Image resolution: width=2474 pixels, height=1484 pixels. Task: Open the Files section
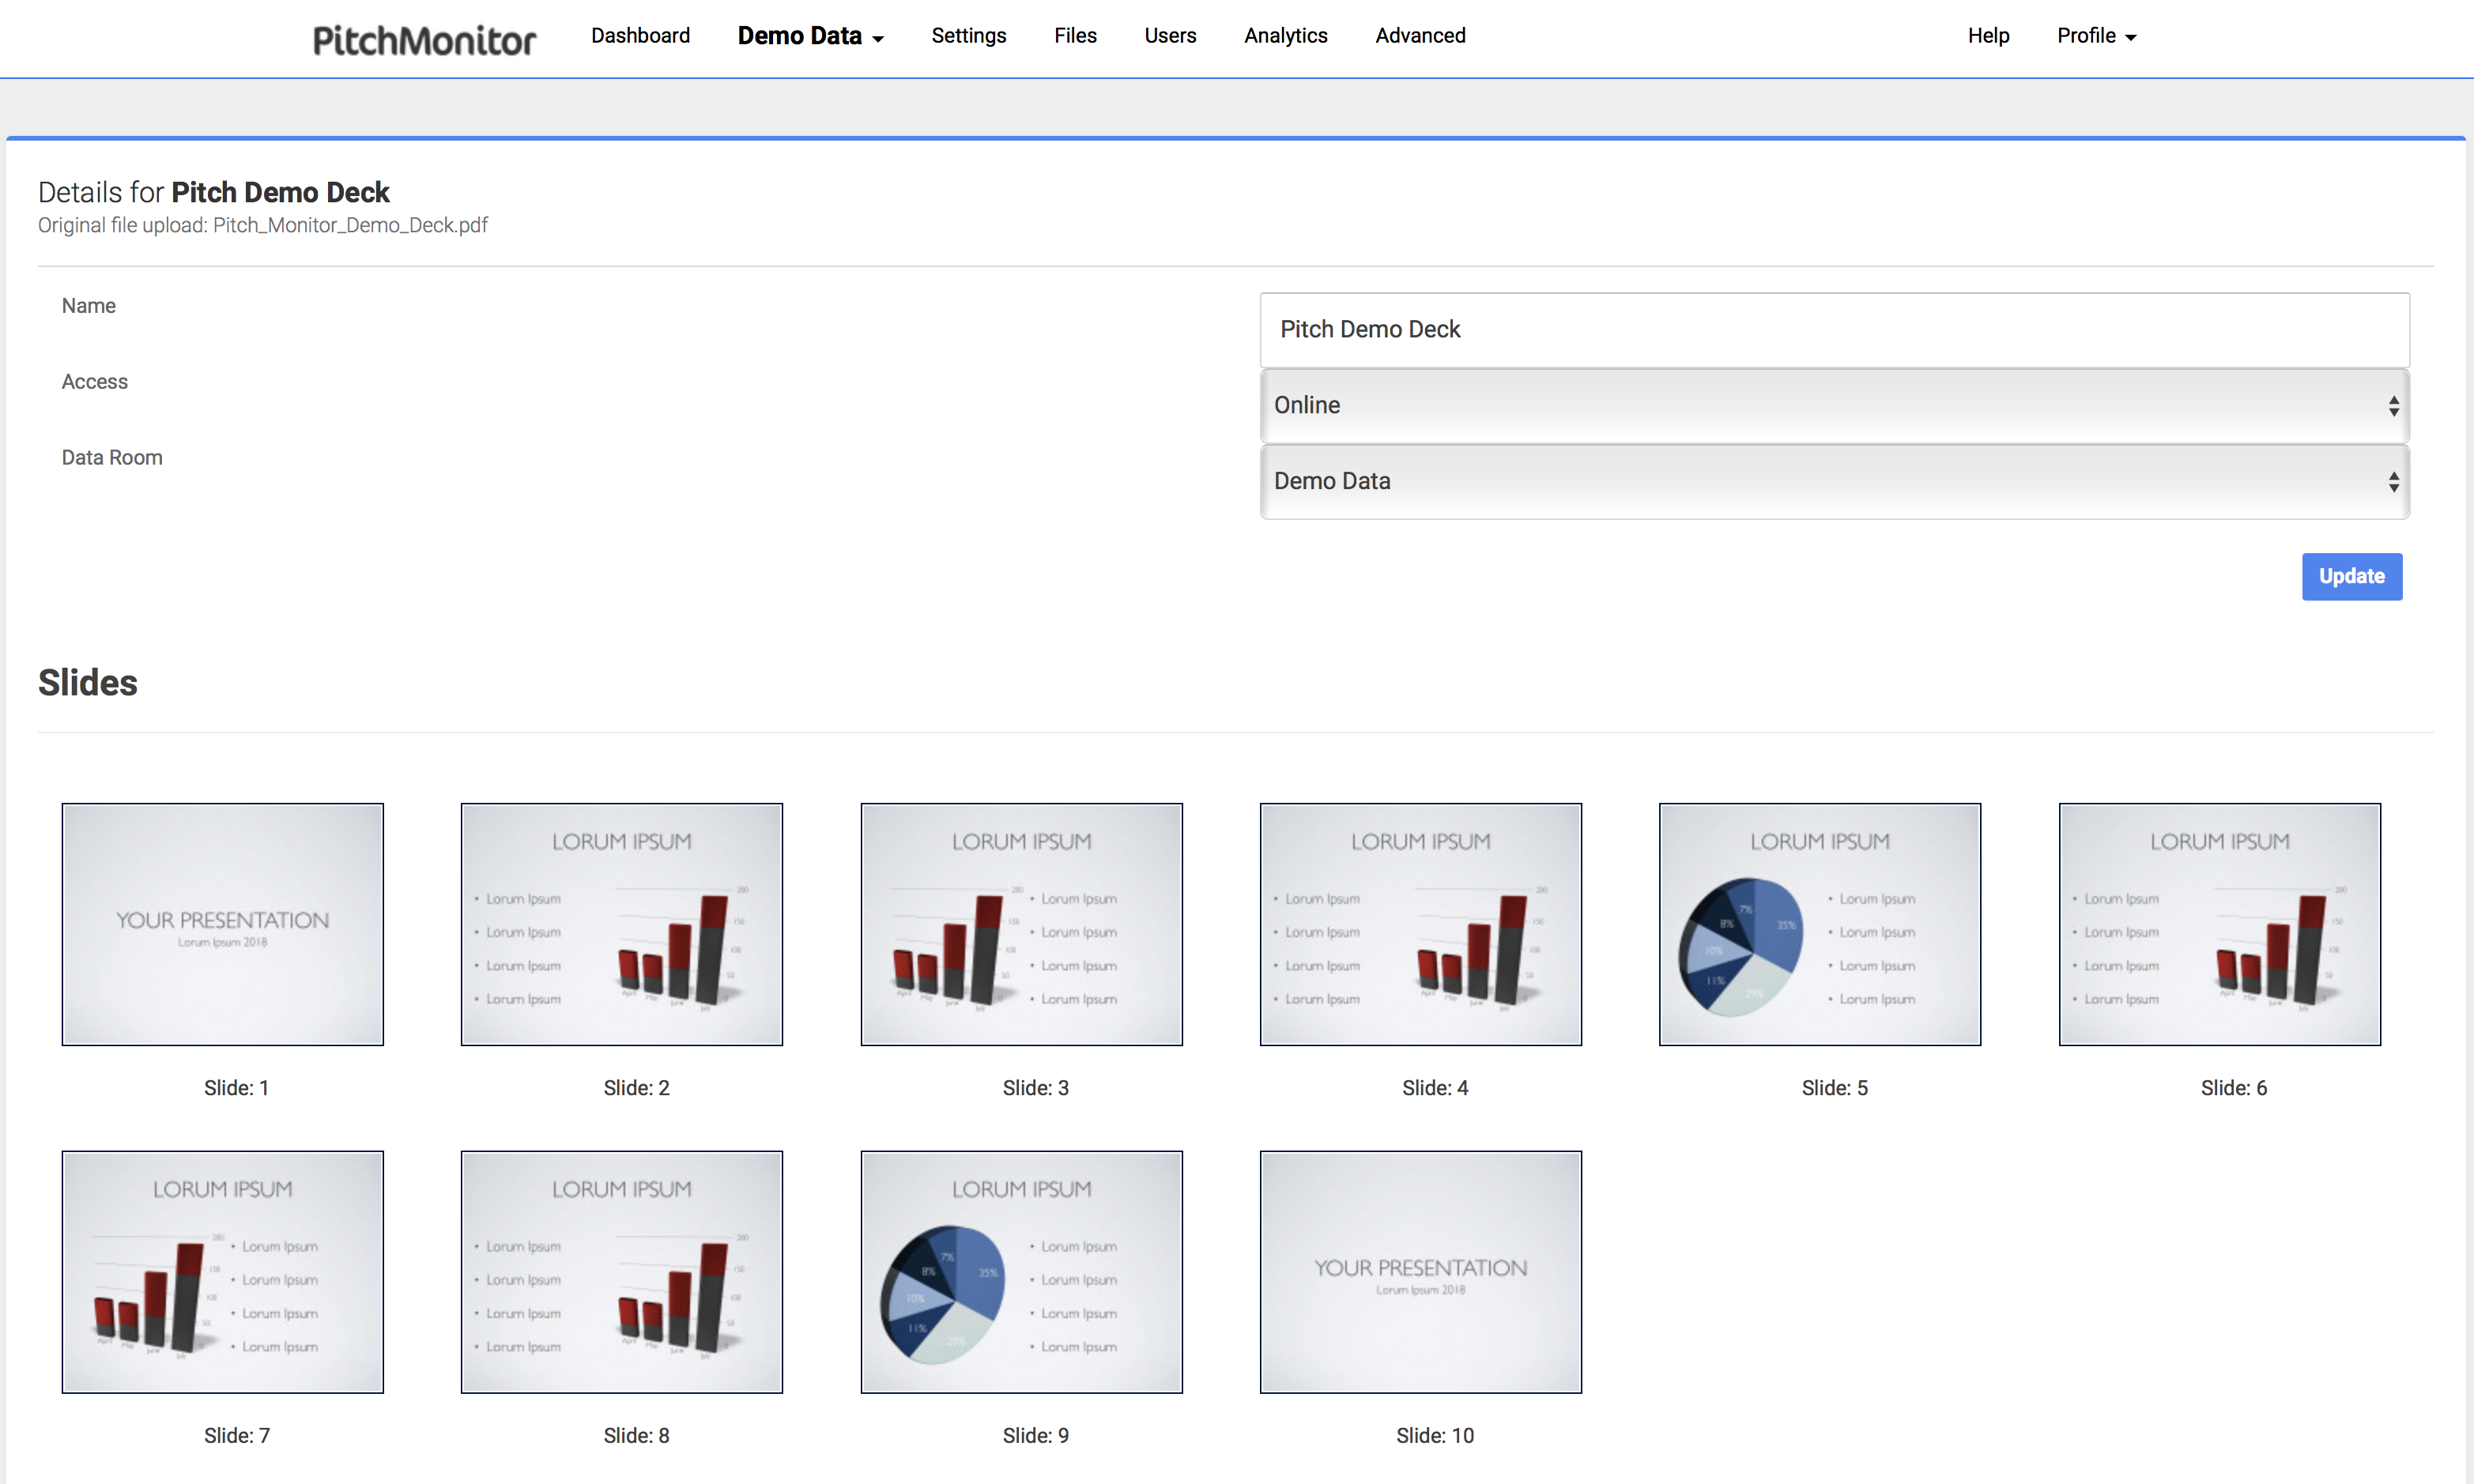1075,36
